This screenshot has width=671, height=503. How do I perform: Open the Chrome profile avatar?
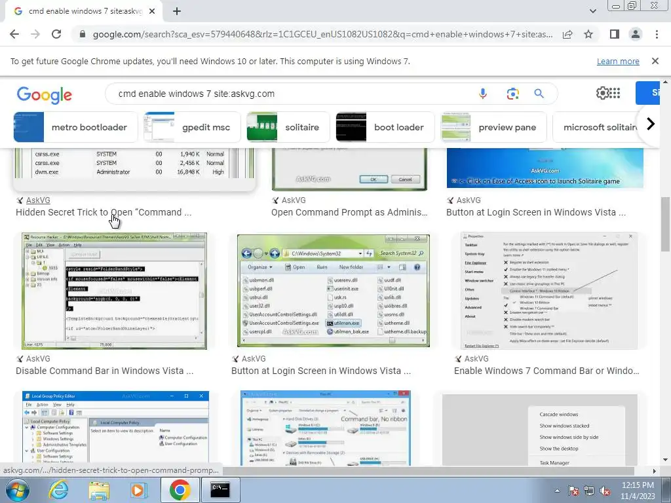636,34
